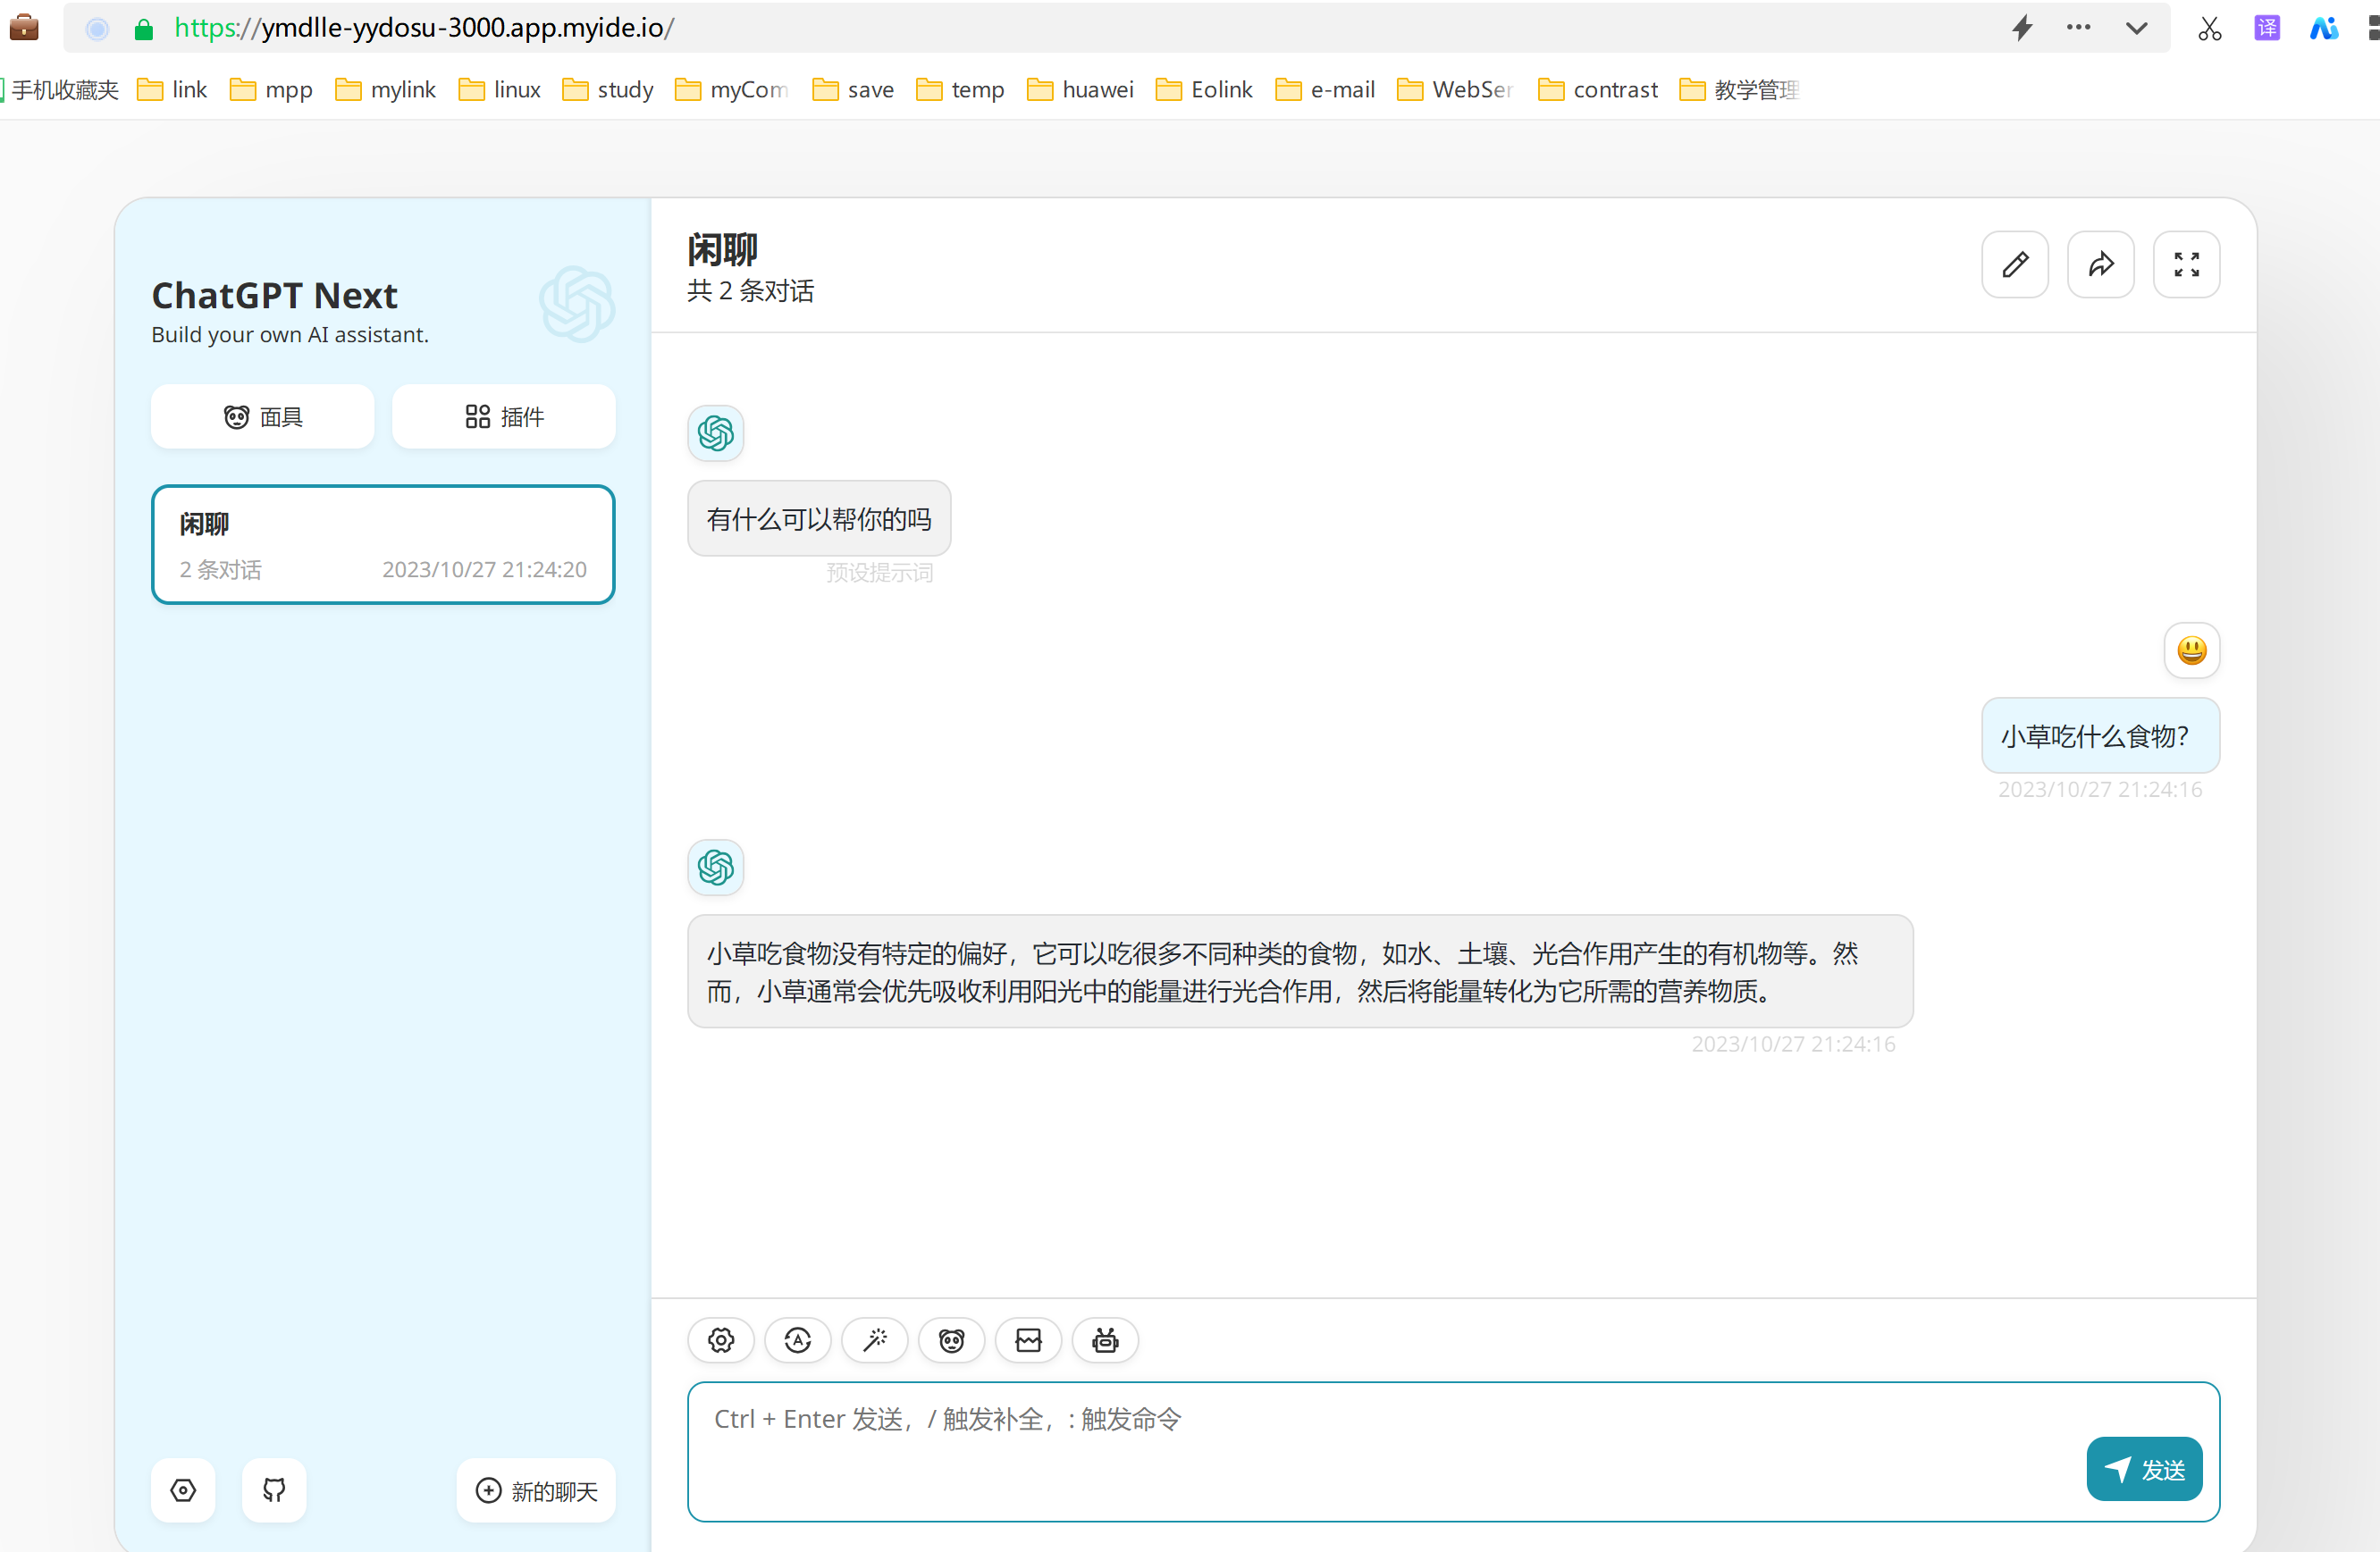Click the assistant reply about 小草吃食物
The width and height of the screenshot is (2380, 1552).
1300,971
